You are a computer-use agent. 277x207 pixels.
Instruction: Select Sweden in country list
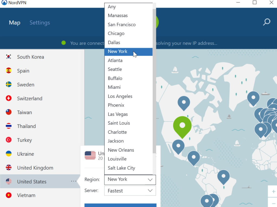40,84
